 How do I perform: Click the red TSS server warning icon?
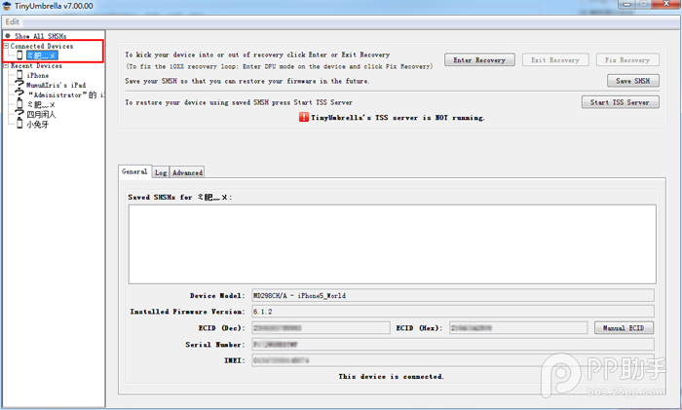click(304, 117)
